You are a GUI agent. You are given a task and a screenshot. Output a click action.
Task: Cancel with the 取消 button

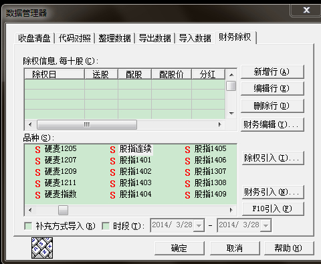coord(235,248)
